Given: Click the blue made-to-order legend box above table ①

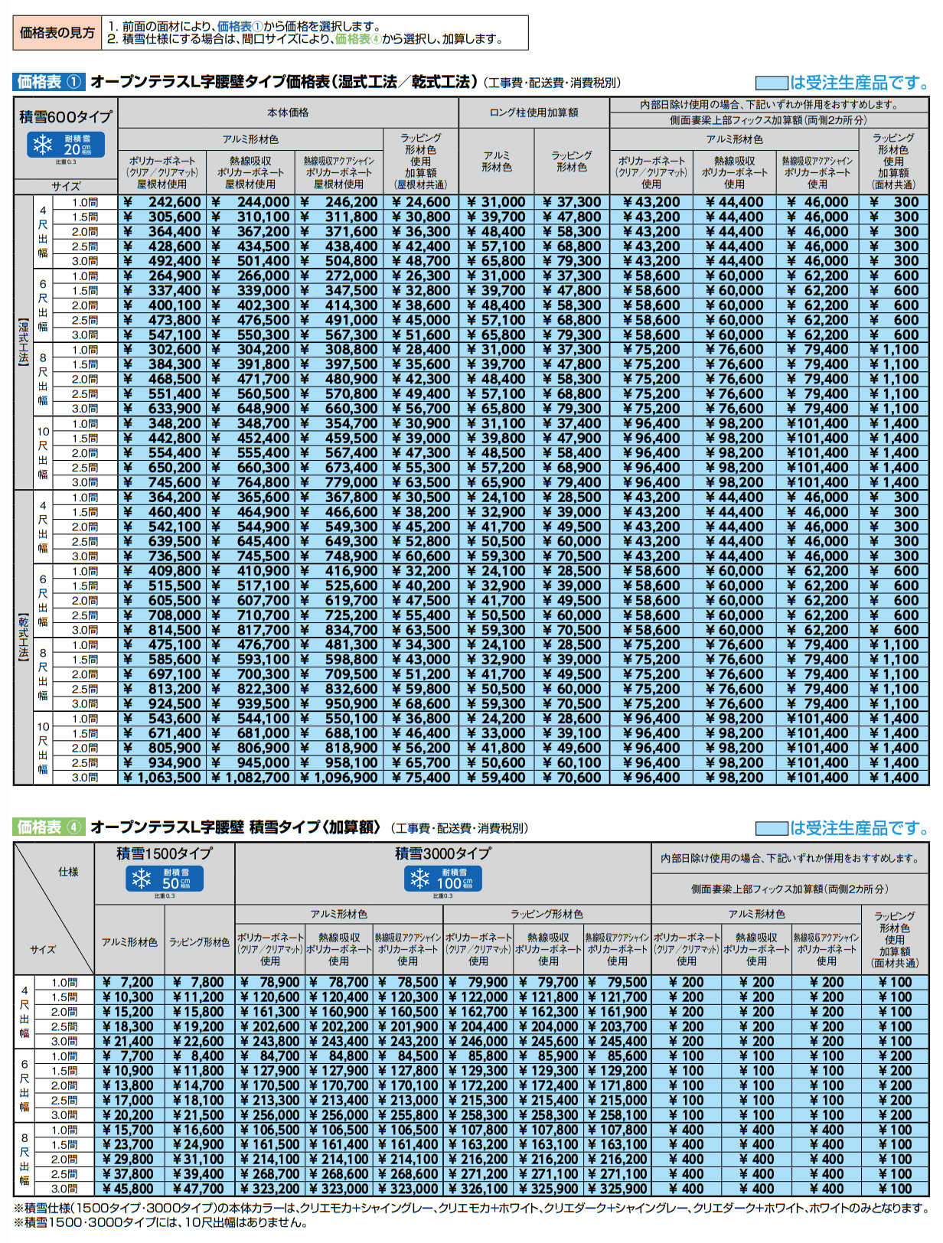Looking at the screenshot, I should coord(771,83).
